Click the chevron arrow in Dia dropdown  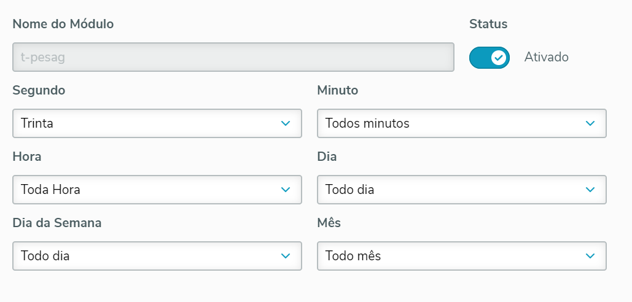pos(590,190)
